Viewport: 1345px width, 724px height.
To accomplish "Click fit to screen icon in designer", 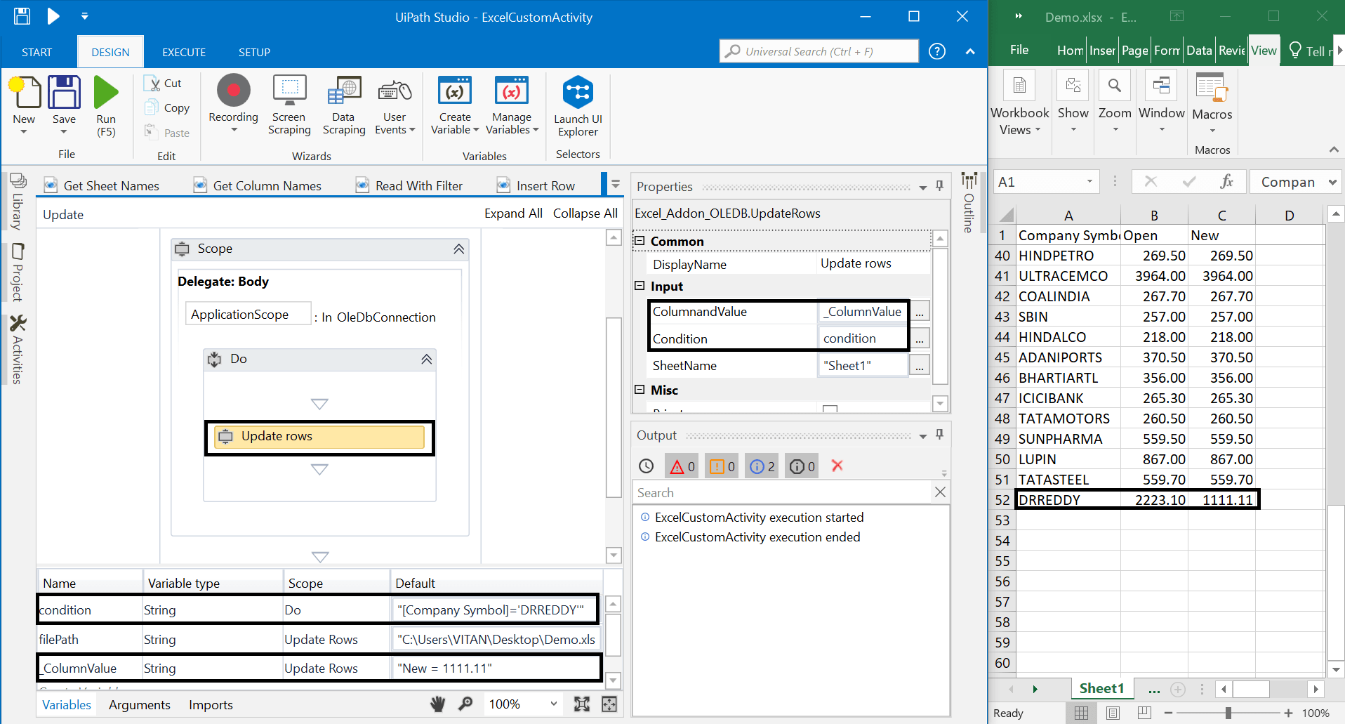I will (582, 704).
